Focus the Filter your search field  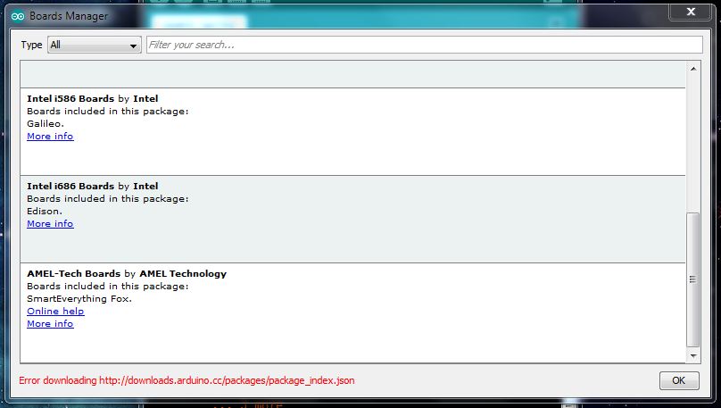tap(425, 45)
